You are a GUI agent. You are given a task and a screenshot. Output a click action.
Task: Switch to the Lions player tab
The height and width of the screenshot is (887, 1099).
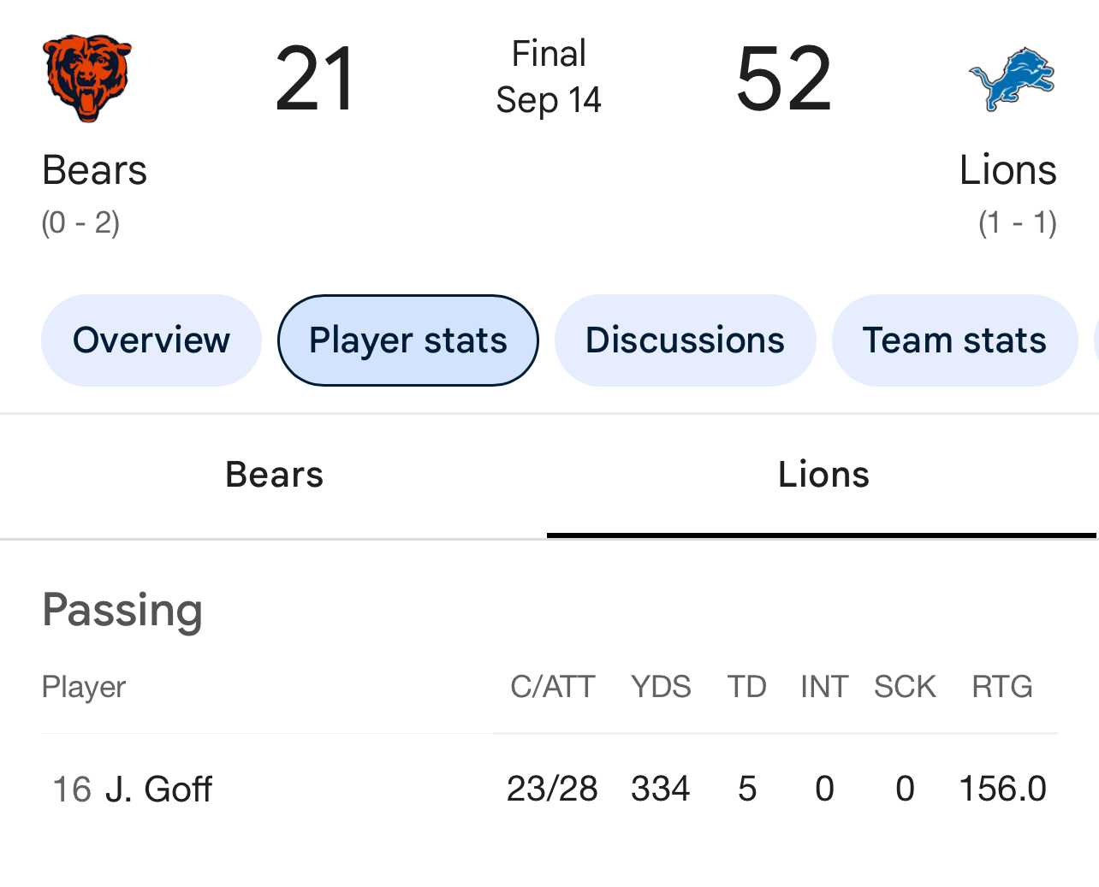[x=823, y=476]
